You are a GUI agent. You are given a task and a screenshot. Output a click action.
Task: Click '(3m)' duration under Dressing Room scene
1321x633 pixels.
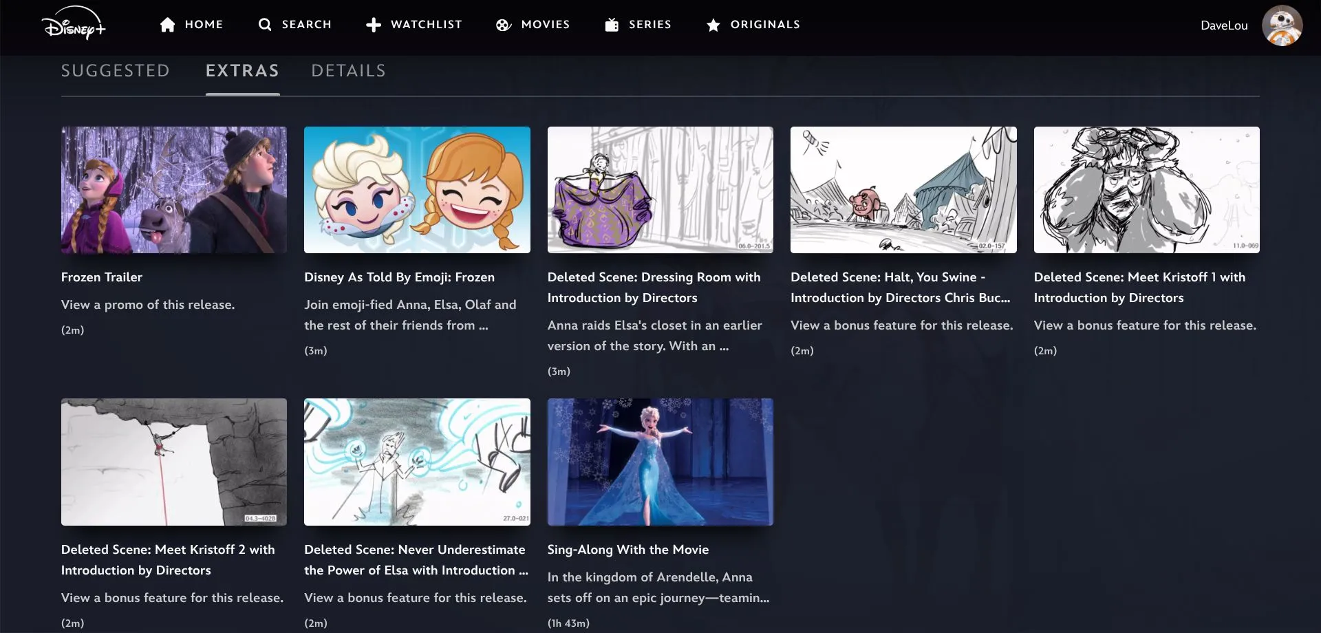pyautogui.click(x=559, y=372)
